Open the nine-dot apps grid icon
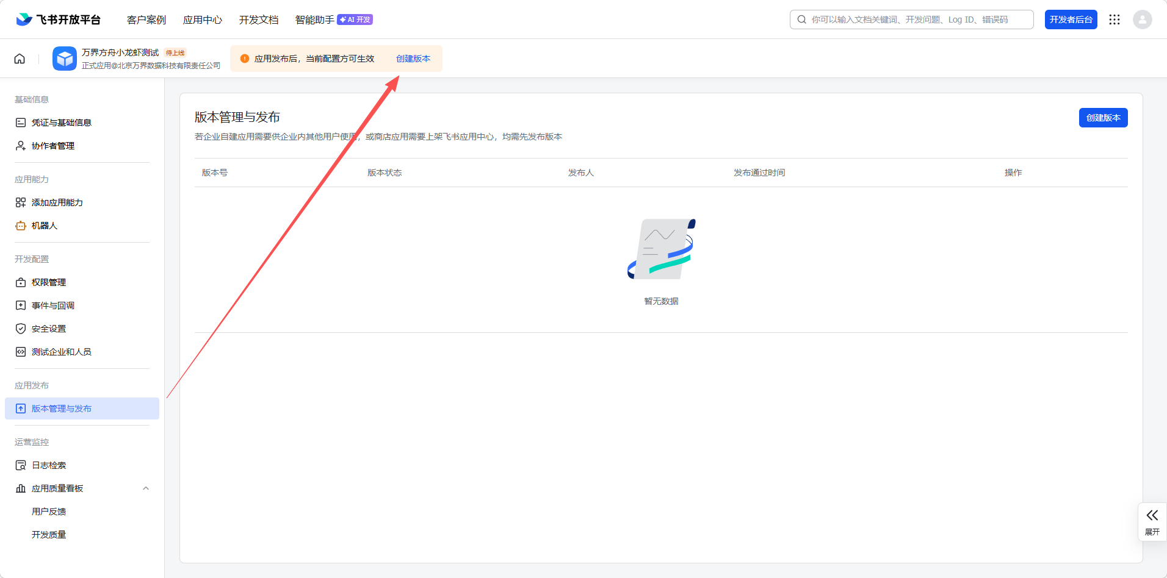The width and height of the screenshot is (1167, 578). pyautogui.click(x=1115, y=20)
